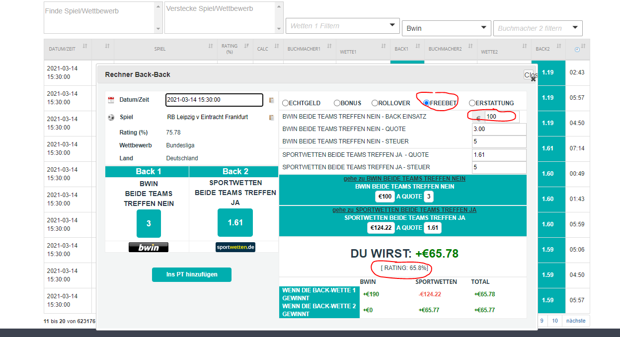Click the sportwetten.de bookmaker logo

point(235,247)
